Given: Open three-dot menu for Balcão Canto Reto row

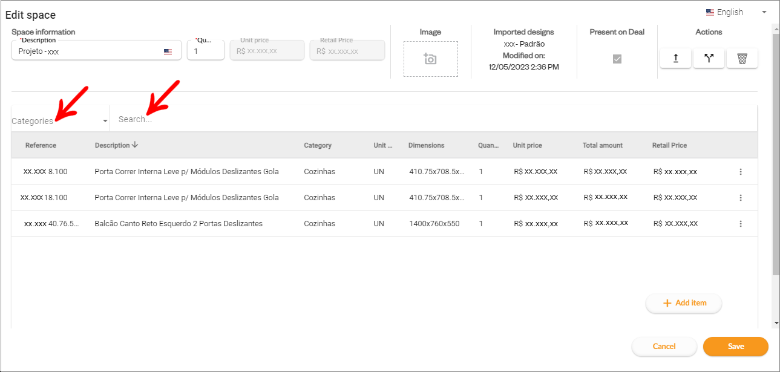Looking at the screenshot, I should click(x=741, y=224).
